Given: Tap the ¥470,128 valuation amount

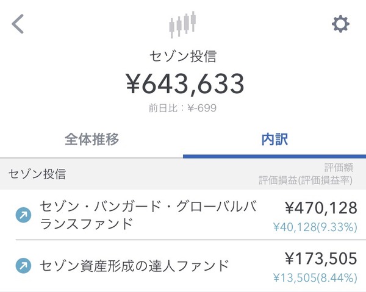Looking at the screenshot, I should (321, 208).
